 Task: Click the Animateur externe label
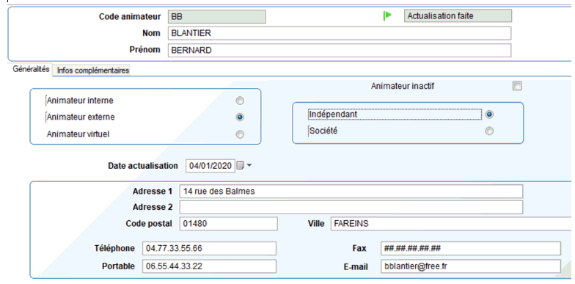point(81,117)
